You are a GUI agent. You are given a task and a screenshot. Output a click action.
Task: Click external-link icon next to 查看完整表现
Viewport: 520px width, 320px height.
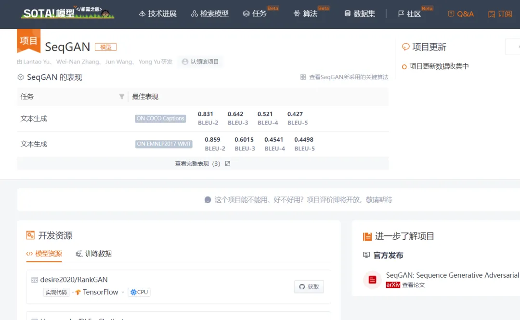click(227, 163)
